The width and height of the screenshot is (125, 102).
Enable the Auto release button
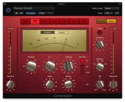pyautogui.click(x=83, y=84)
